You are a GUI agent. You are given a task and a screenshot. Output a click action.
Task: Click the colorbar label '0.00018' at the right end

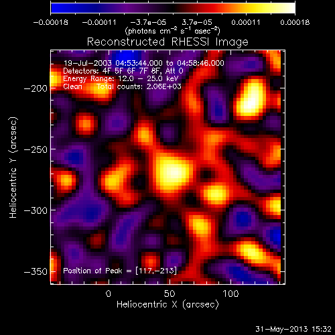click(295, 22)
